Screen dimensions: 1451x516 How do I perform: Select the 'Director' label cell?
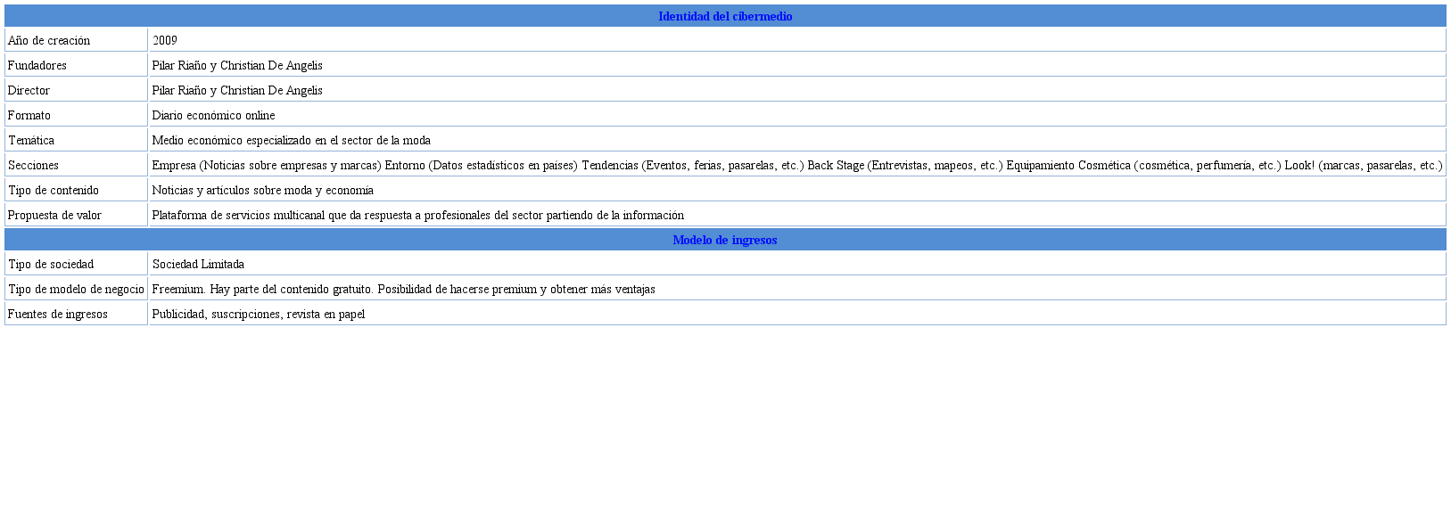29,90
